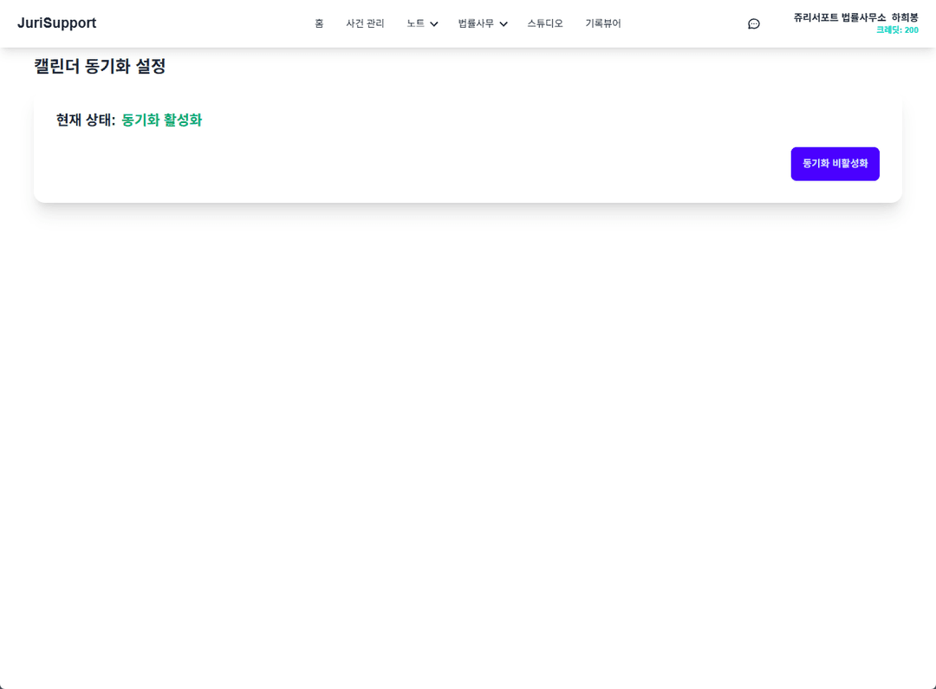936x689 pixels.
Task: Open the 노트 chevron arrow
Action: tap(433, 23)
